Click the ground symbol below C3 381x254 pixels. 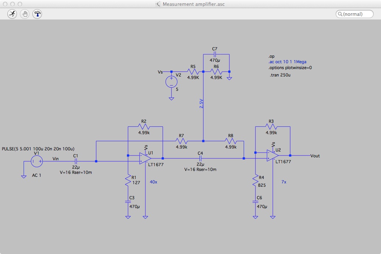click(128, 217)
